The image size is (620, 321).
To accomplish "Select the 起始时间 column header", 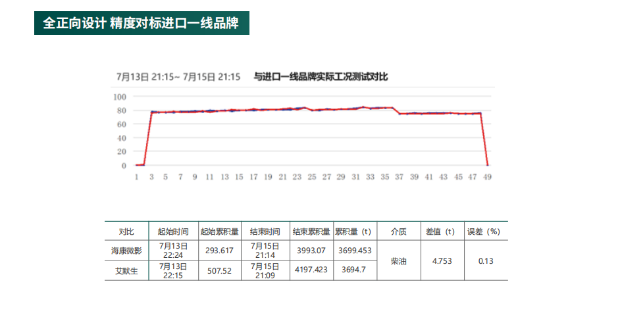I will pos(173,232).
